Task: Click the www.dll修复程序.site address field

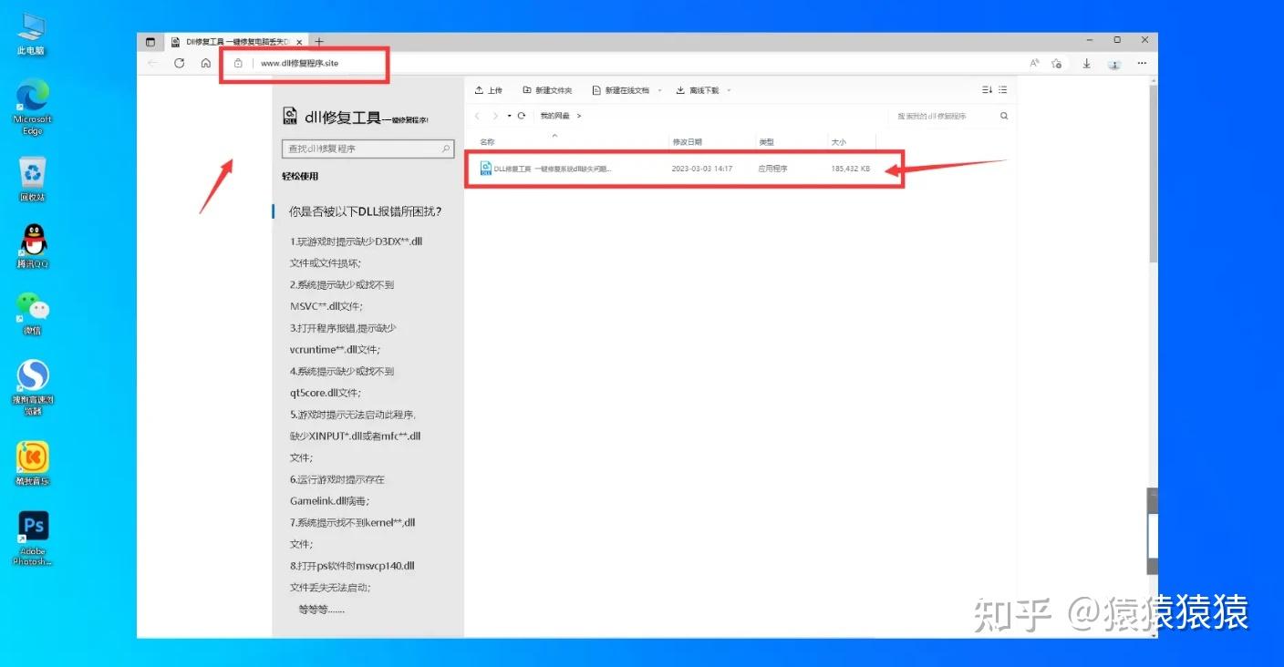Action: point(299,63)
